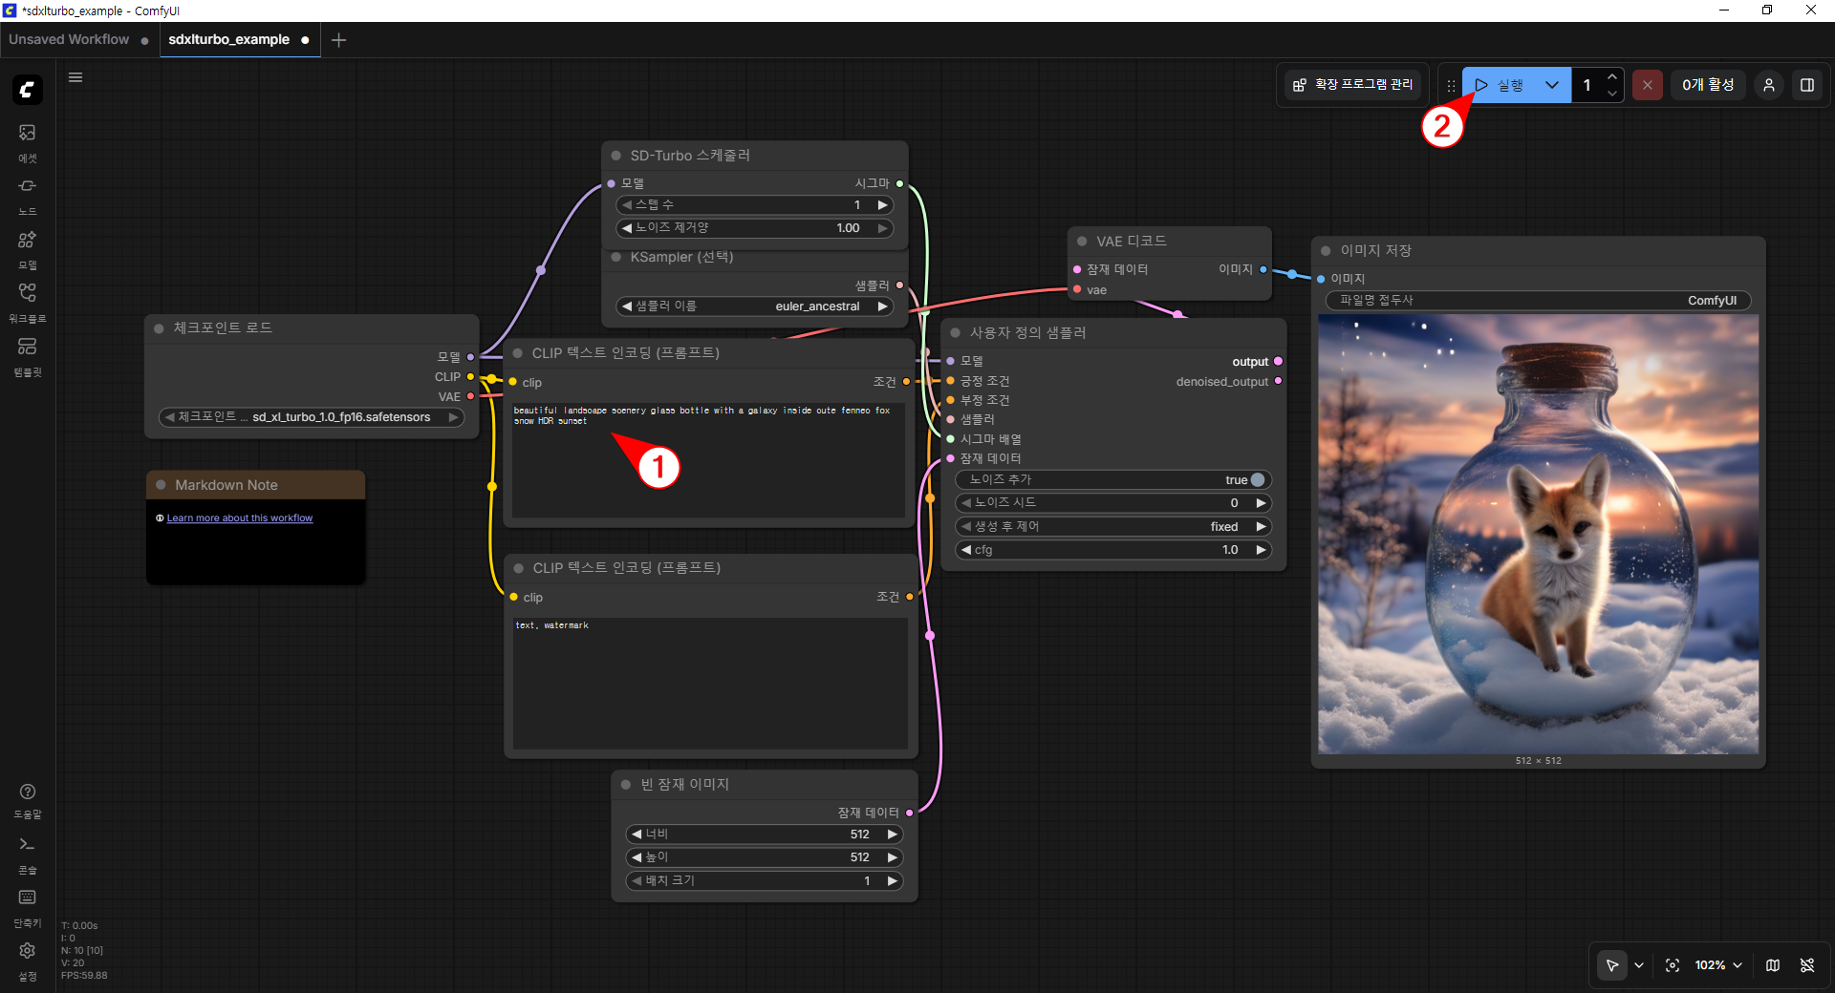Toggle link visibility icon at bottom right
The image size is (1835, 993).
[1806, 965]
